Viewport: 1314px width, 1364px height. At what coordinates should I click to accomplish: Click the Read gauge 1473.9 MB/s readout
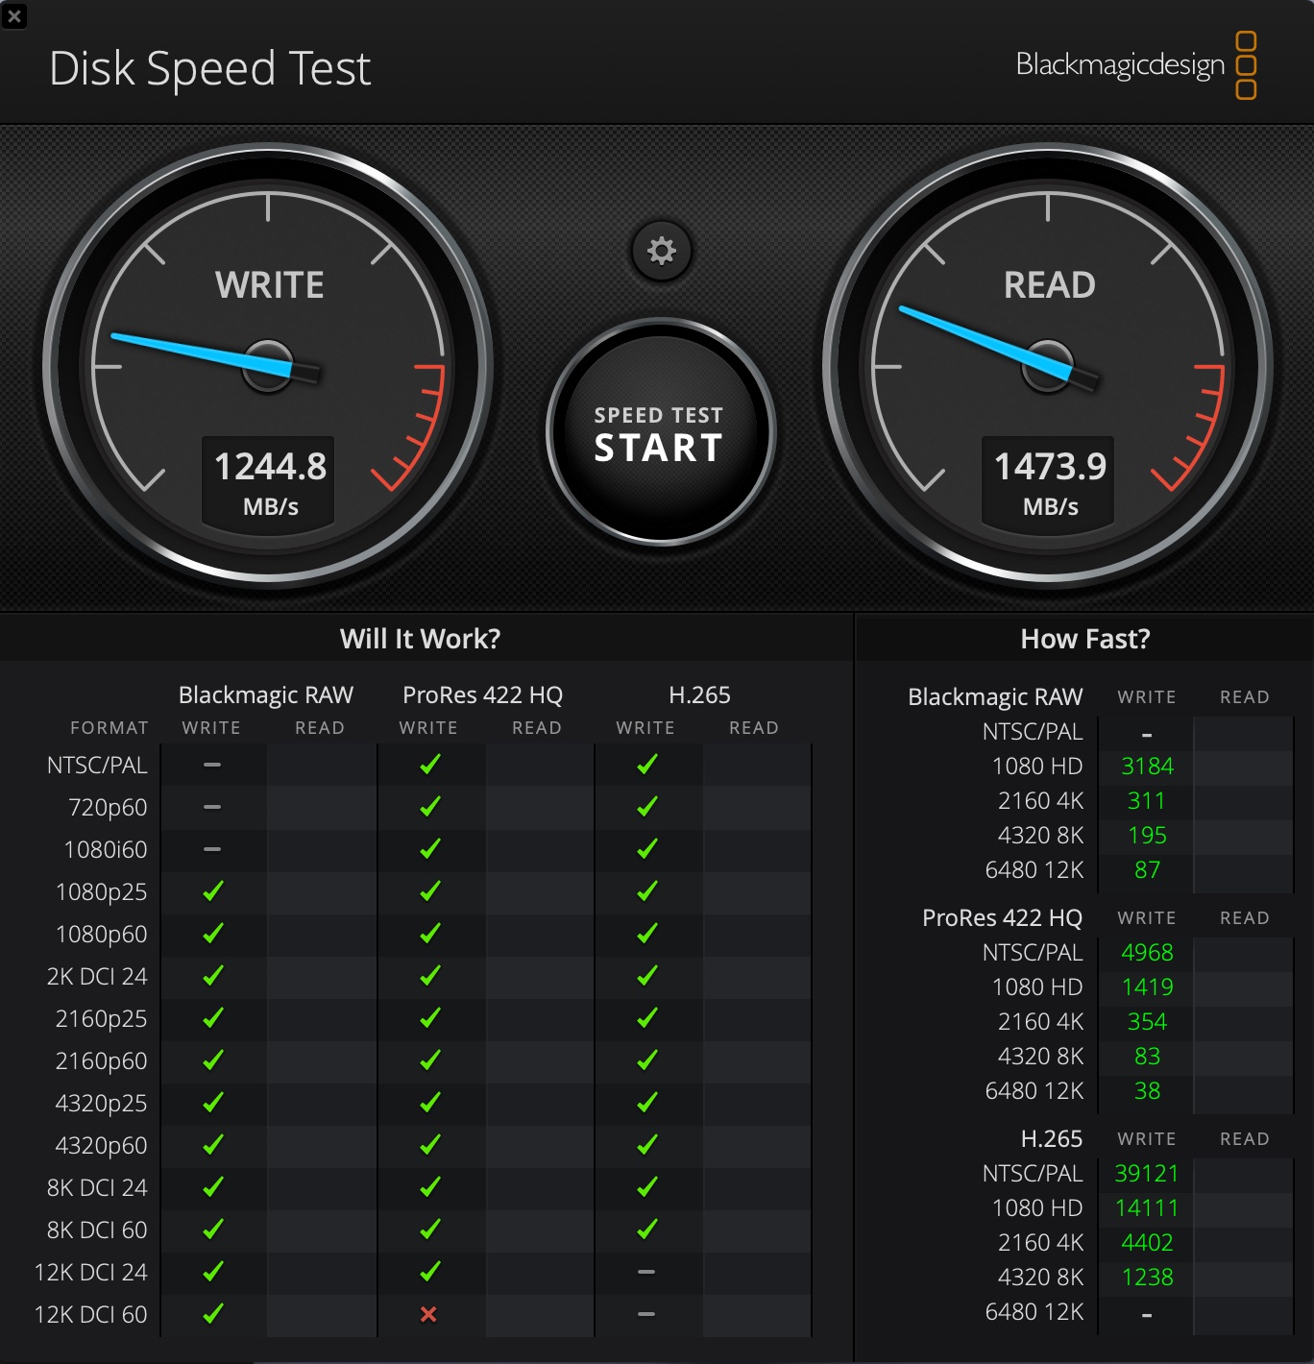pos(1049,482)
